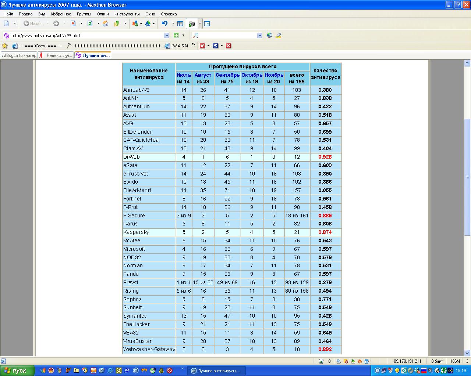Open Favorites via the yellow star icon
This screenshot has width=471, height=376.
5,46
